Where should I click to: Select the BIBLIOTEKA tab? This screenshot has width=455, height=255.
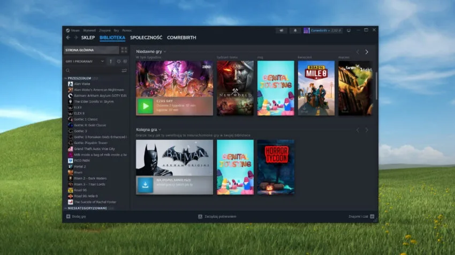coord(112,37)
